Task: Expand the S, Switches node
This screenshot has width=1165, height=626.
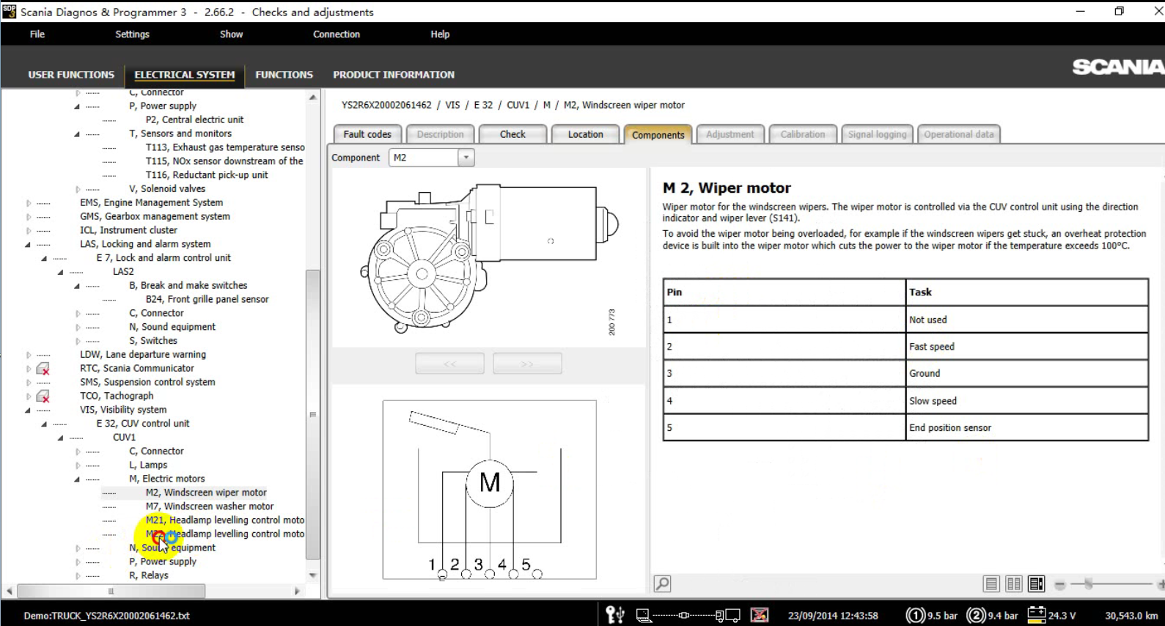Action: [78, 341]
